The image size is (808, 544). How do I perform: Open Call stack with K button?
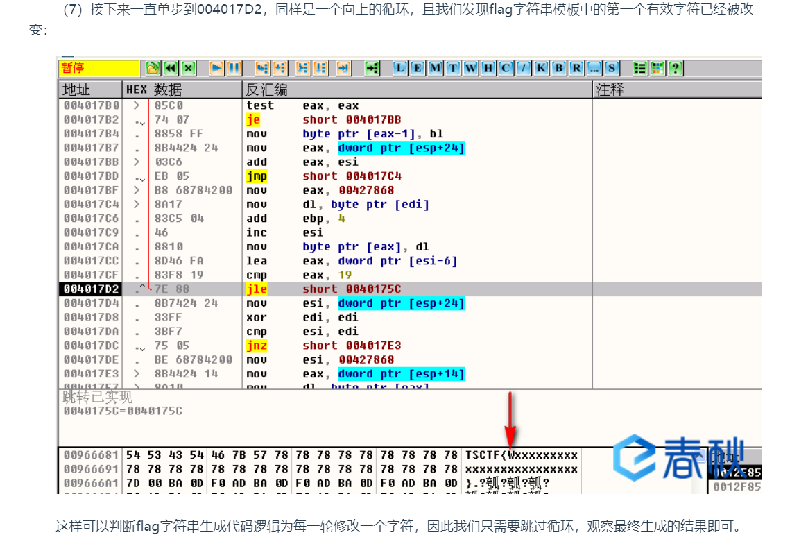click(541, 68)
